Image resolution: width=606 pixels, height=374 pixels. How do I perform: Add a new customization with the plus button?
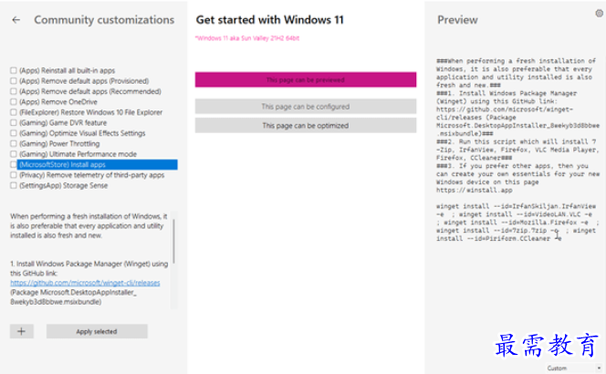(22, 331)
